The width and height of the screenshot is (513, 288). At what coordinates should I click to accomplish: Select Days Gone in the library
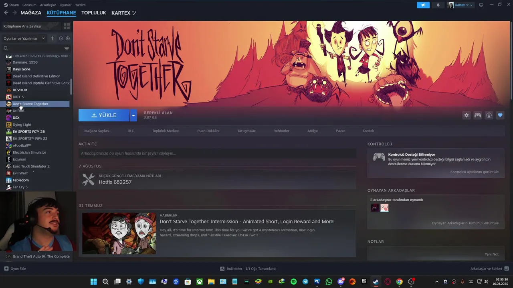21,69
